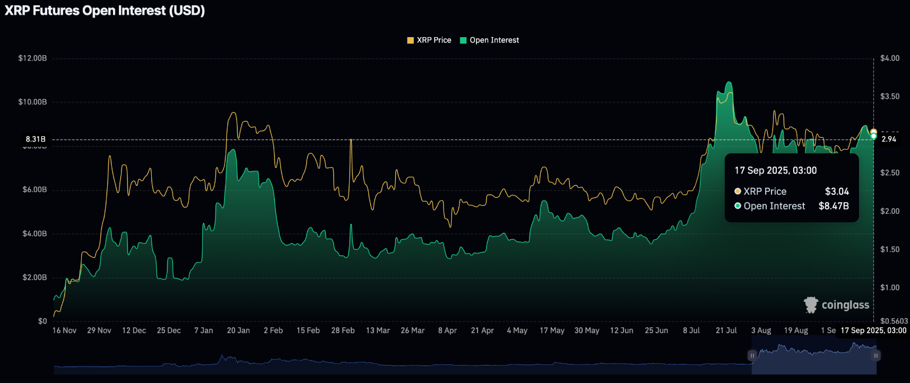Click the '7 Jan' x-axis date label
The image size is (910, 383).
[x=204, y=330]
